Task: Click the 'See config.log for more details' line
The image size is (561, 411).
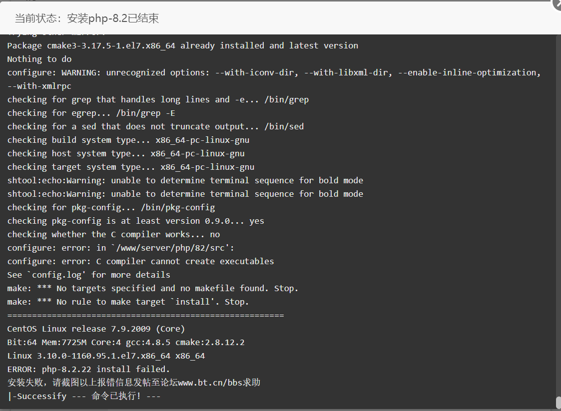Action: (89, 275)
